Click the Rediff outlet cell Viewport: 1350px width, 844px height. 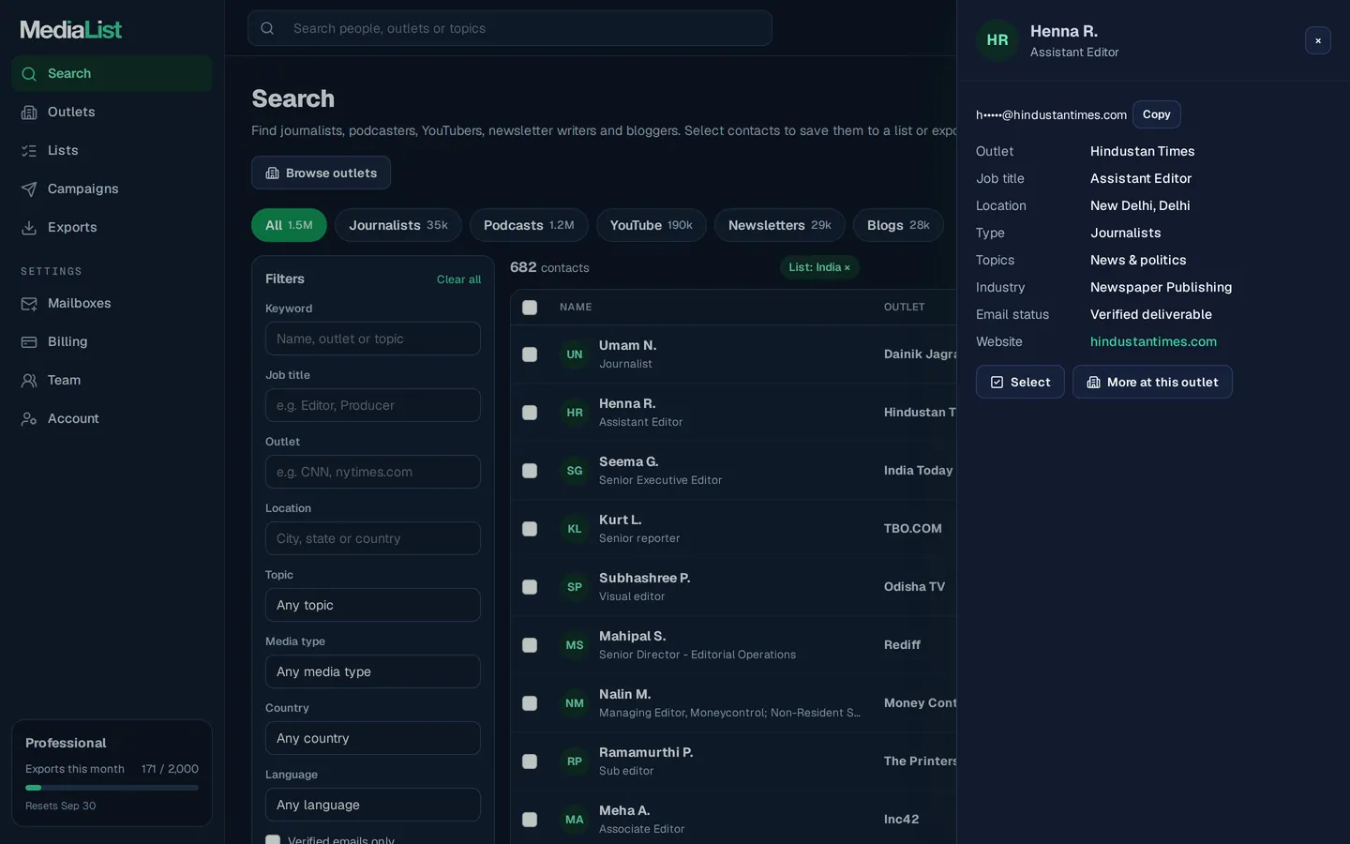902,645
